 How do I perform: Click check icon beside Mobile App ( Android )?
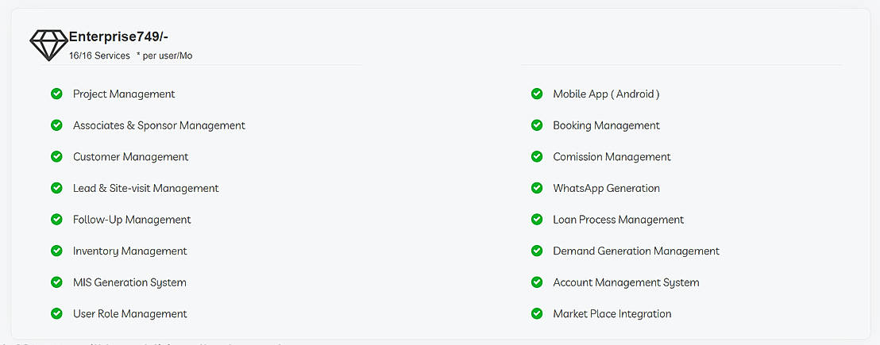click(537, 94)
